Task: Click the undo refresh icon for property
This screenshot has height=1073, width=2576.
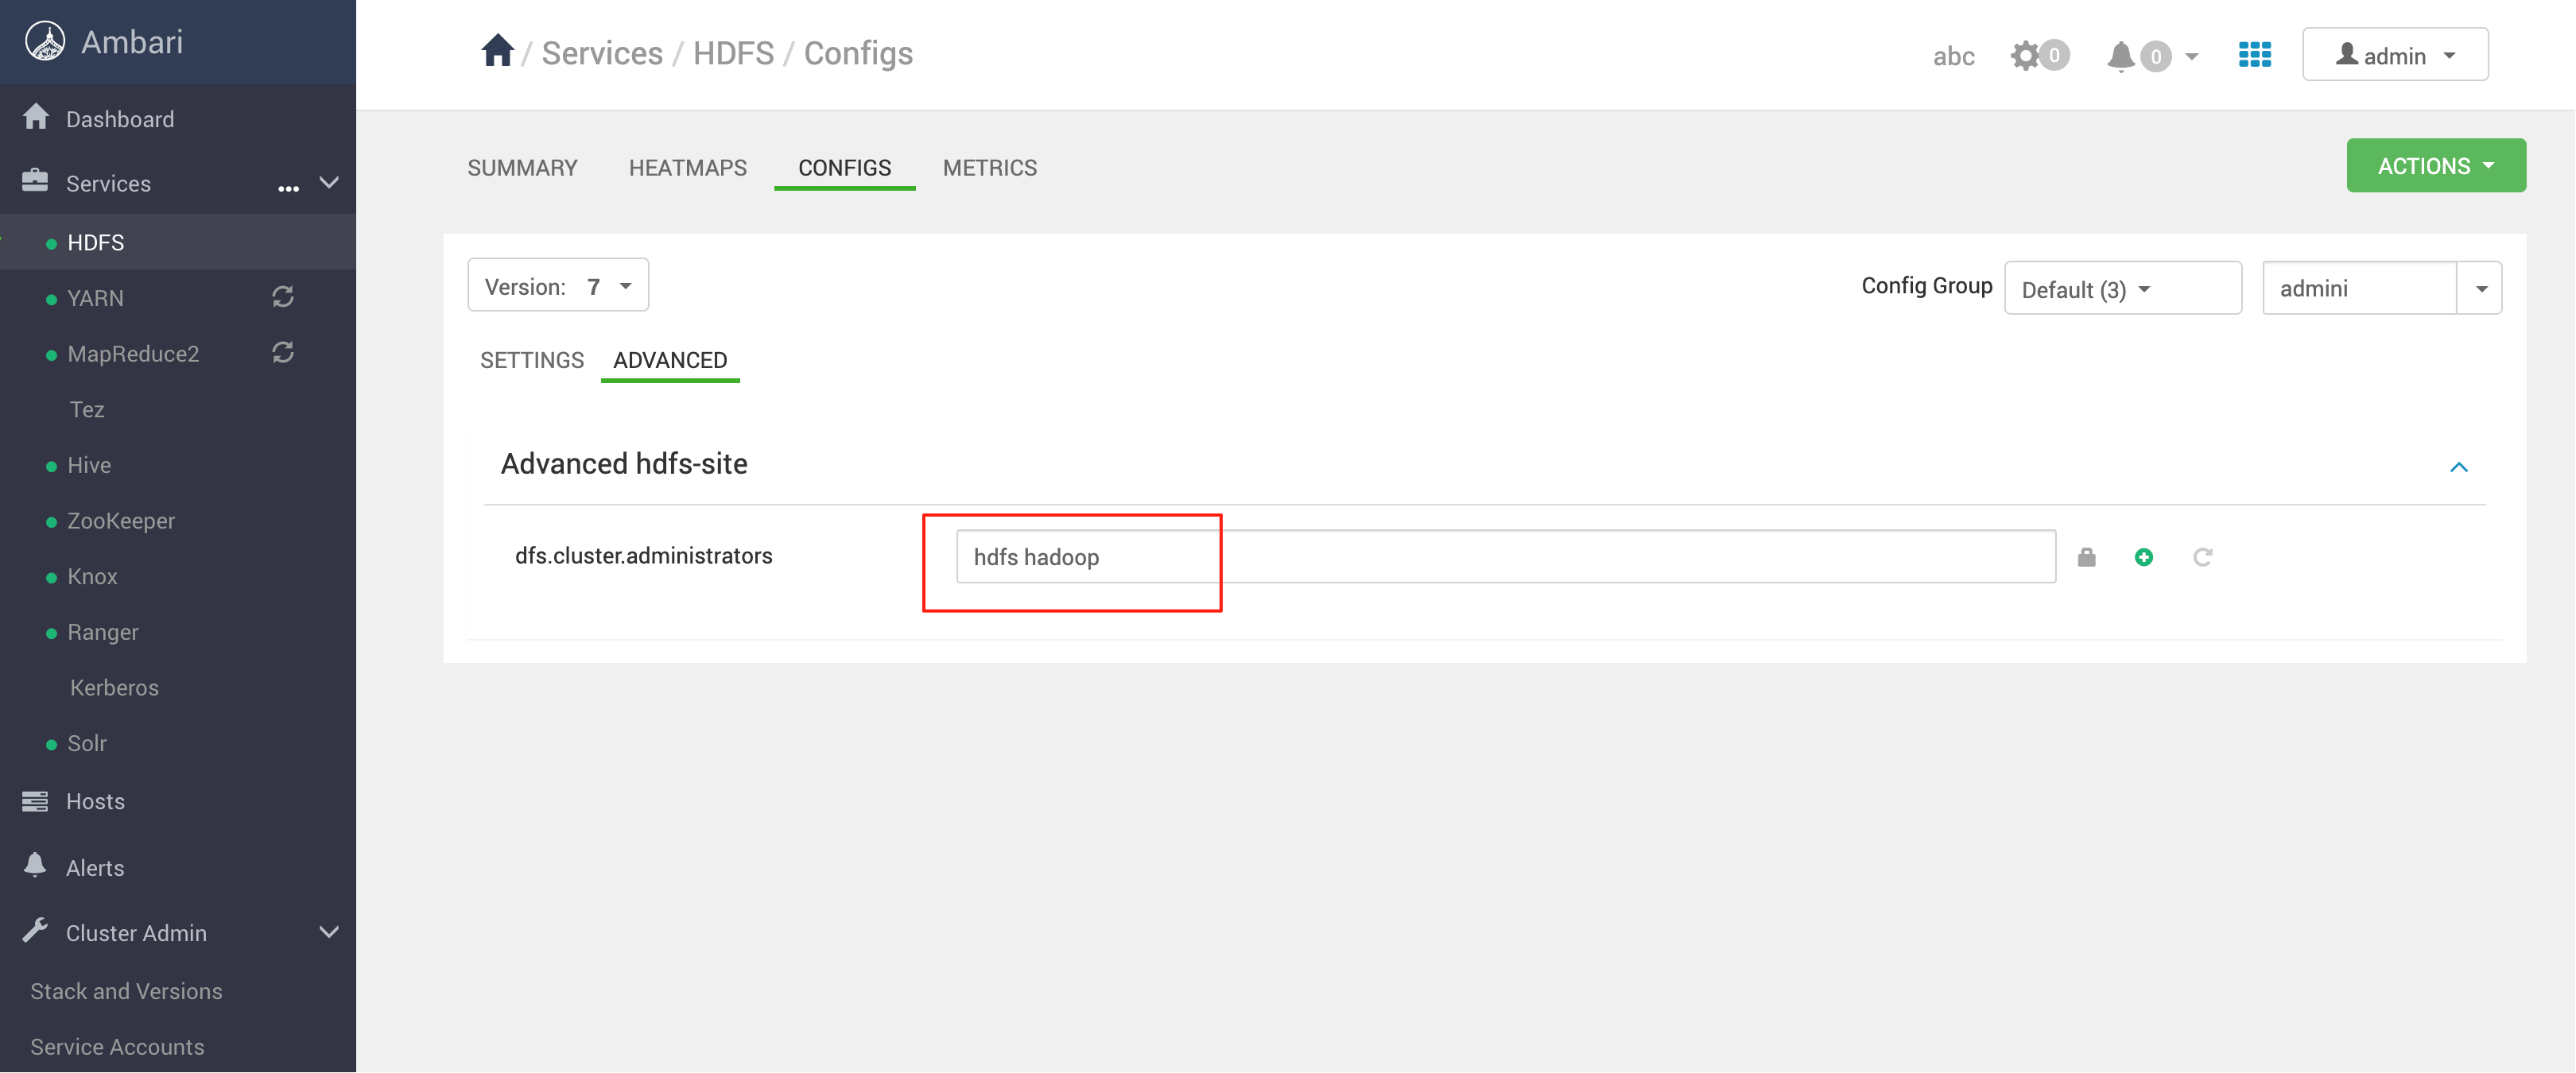Action: point(2202,557)
